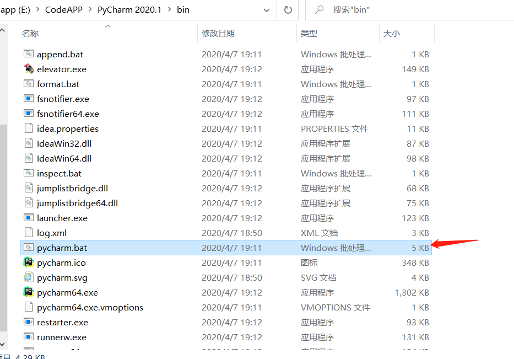Screen dimensions: 514x359
Task: Select the format.bat file name
Action: click(58, 84)
